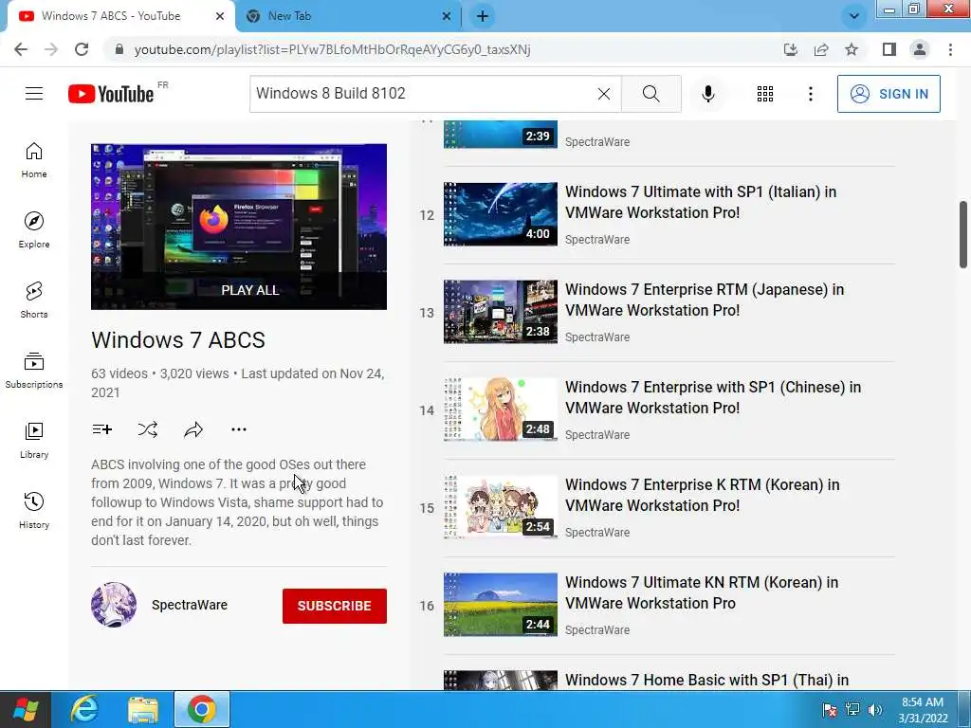
Task: Close the Windows 7 ABCS tab
Action: (220, 16)
